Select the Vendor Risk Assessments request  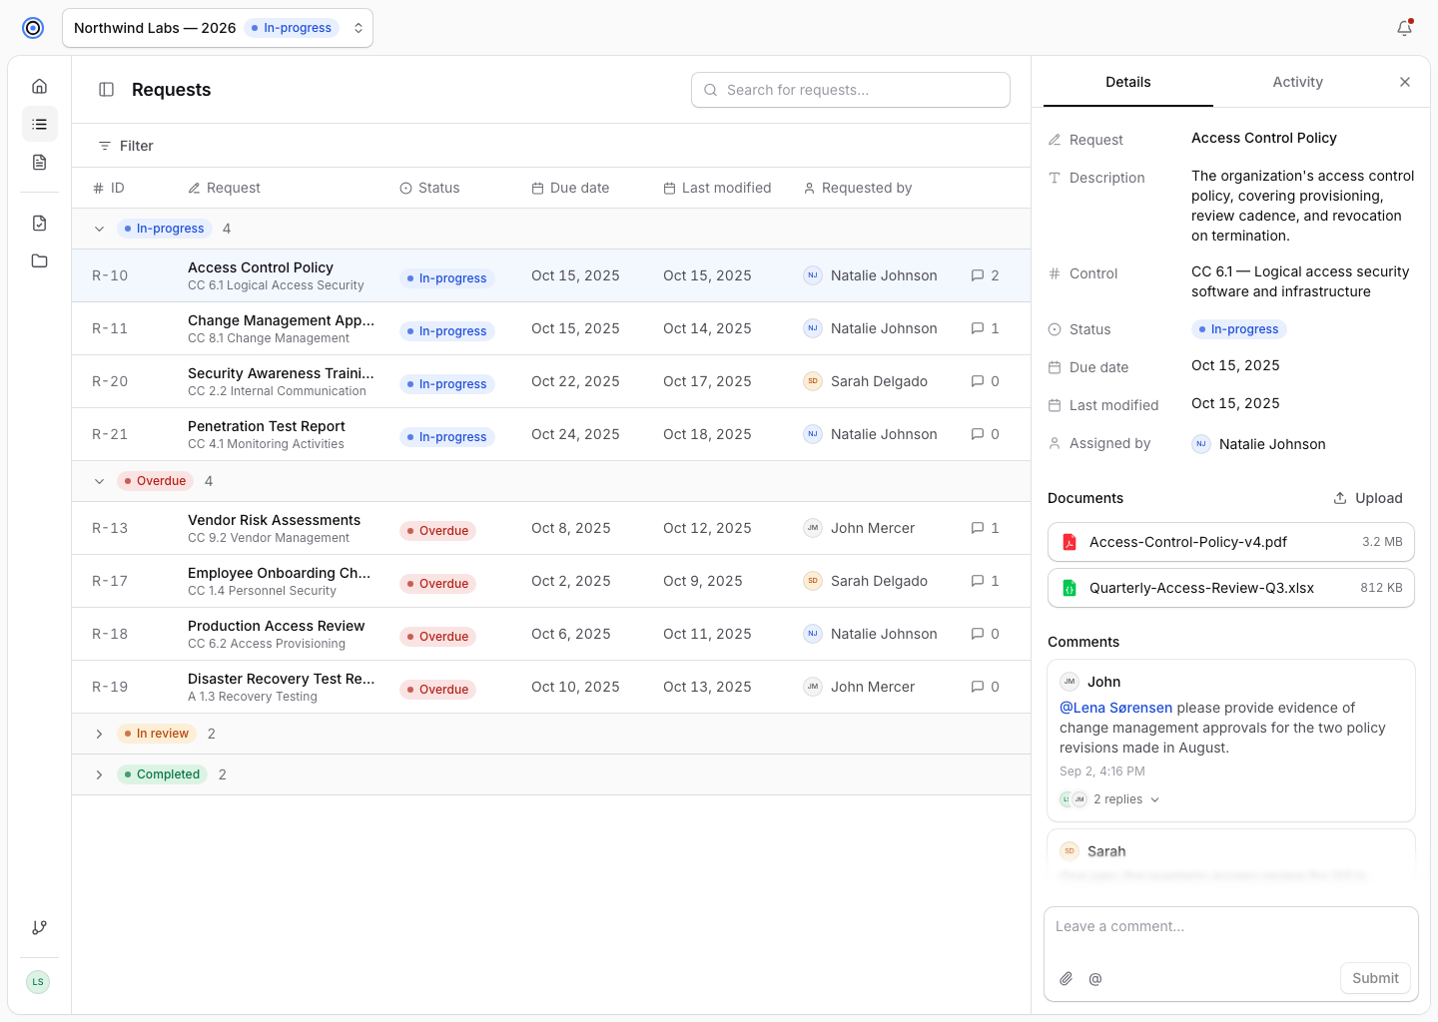pyautogui.click(x=551, y=528)
